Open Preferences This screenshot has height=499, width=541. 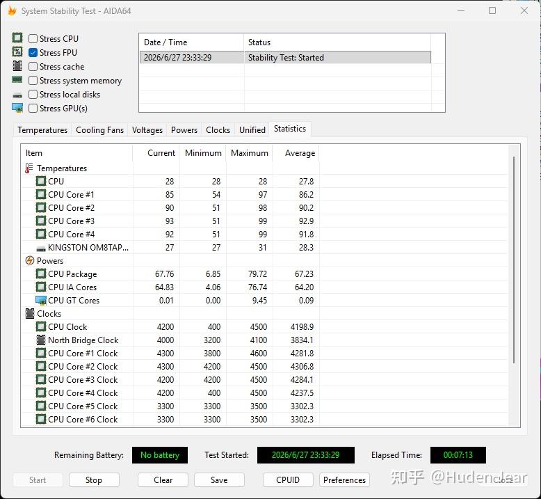pos(344,480)
